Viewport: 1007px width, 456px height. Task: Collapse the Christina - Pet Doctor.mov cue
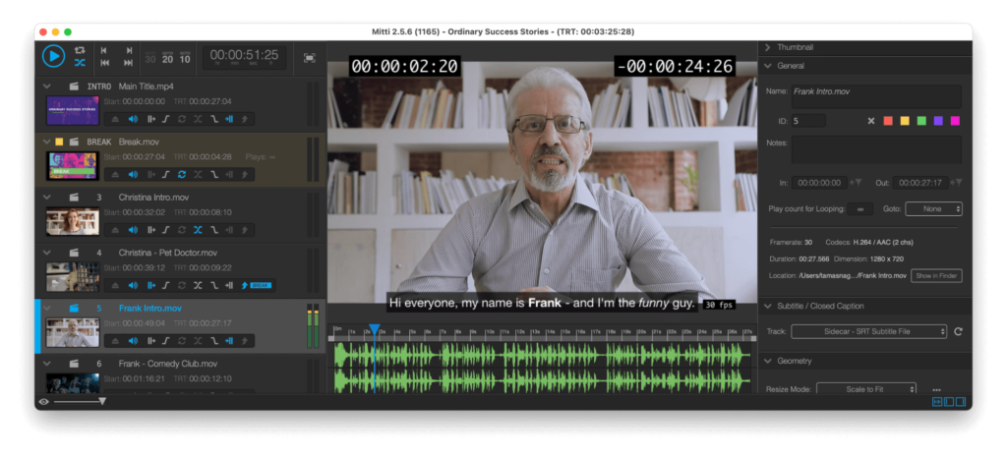tap(46, 253)
